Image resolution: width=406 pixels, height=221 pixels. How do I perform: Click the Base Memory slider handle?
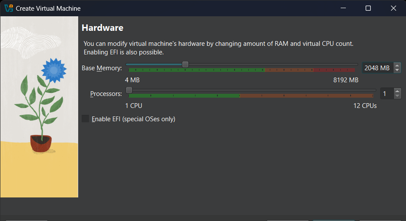coord(185,64)
